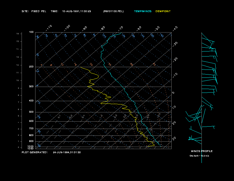Click the 13 km height scale label
Viewport: 234px width, 181px height.
[x=18, y=57]
